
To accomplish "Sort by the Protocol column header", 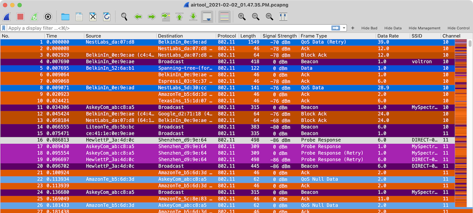I will pos(227,36).
